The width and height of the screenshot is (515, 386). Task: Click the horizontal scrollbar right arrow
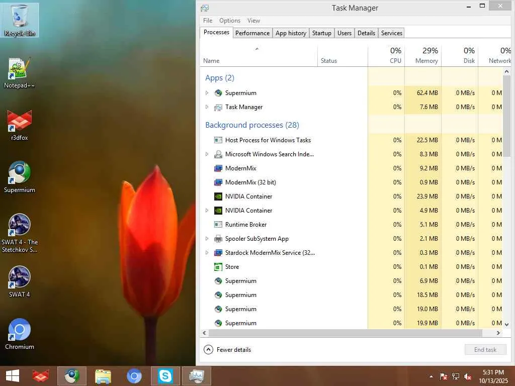498,333
